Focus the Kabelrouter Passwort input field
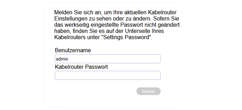The image size is (242, 110). tap(107, 75)
